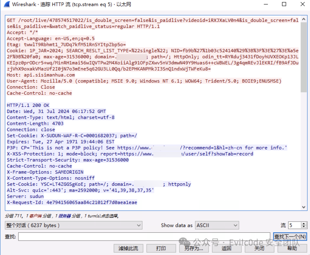The width and height of the screenshot is (310, 255).
Task: Click the 帮助 help button
Action: pos(292,248)
